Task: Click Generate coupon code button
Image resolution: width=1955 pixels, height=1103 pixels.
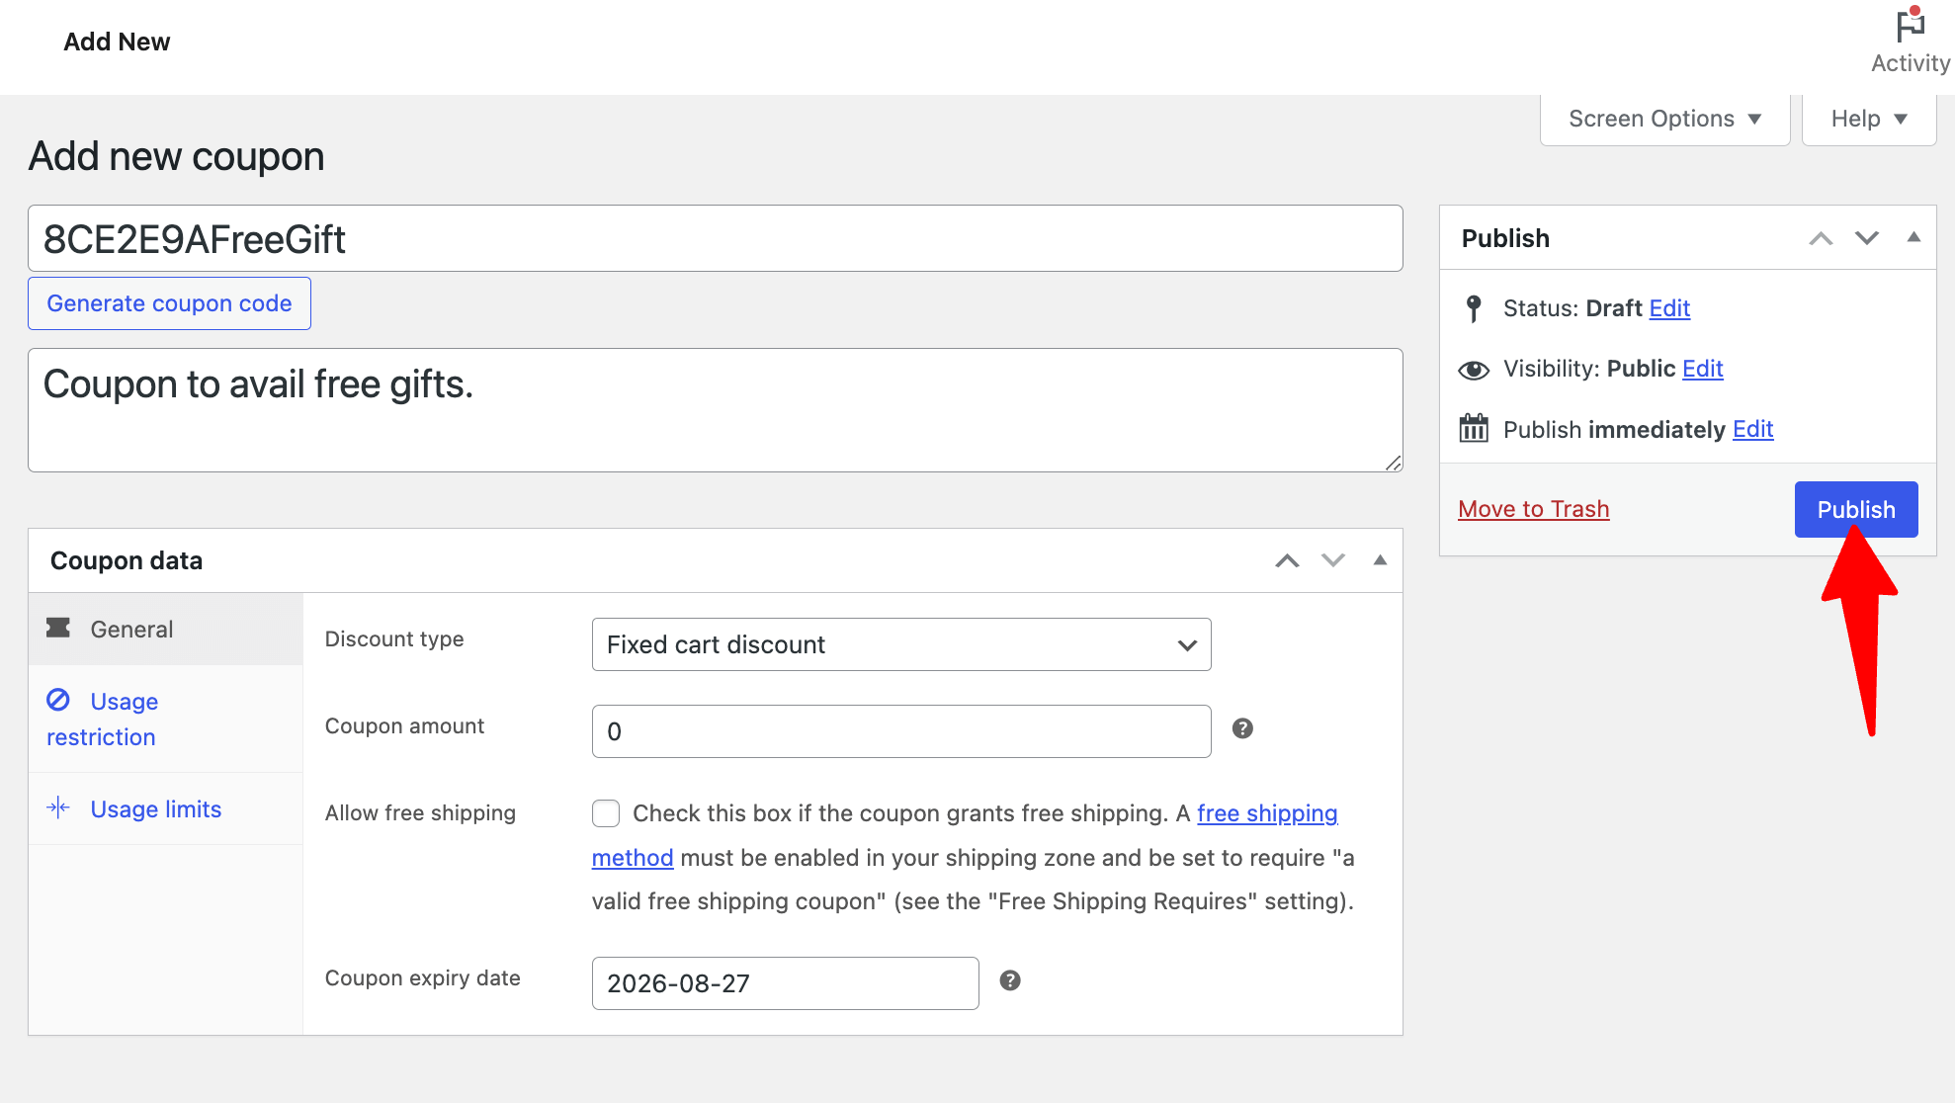Action: (169, 302)
